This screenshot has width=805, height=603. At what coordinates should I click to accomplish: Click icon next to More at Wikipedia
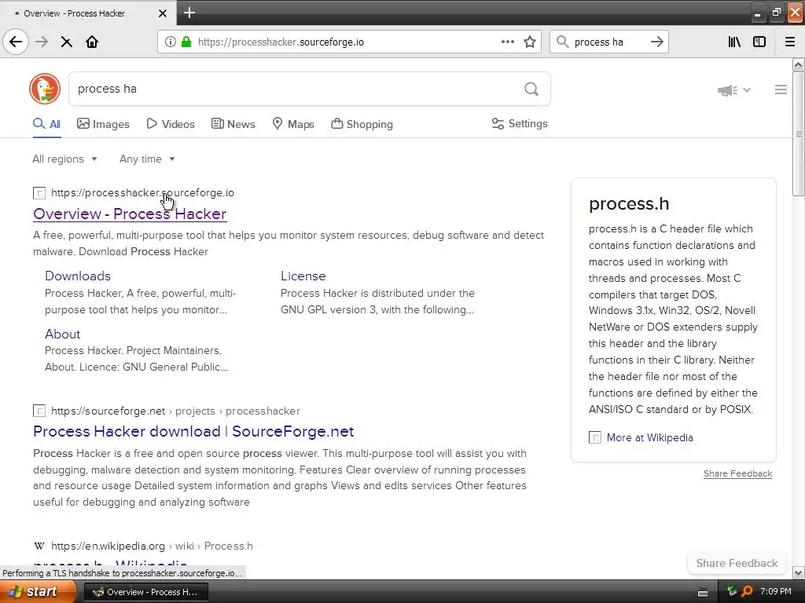pyautogui.click(x=594, y=437)
